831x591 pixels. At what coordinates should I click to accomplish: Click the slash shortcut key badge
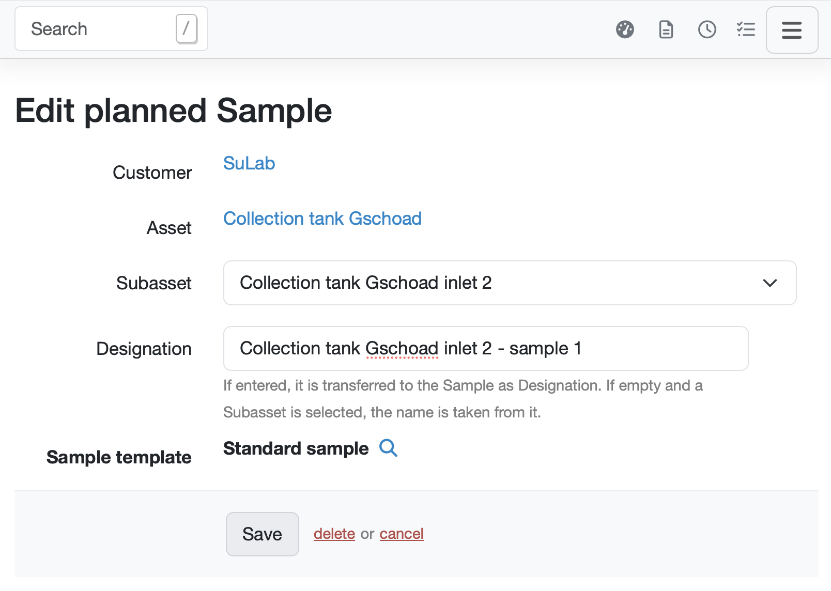click(187, 28)
